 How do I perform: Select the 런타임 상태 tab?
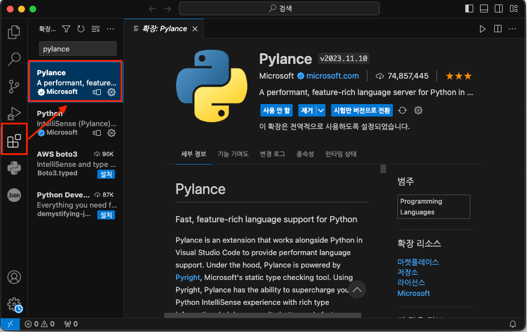pyautogui.click(x=341, y=154)
